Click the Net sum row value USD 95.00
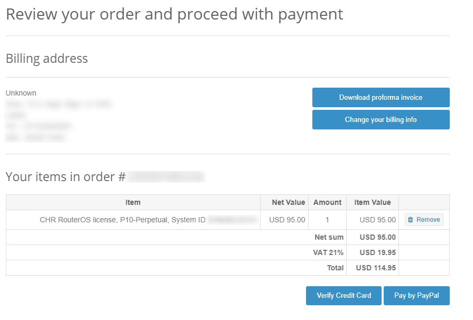The height and width of the screenshot is (320, 473). tap(372, 237)
